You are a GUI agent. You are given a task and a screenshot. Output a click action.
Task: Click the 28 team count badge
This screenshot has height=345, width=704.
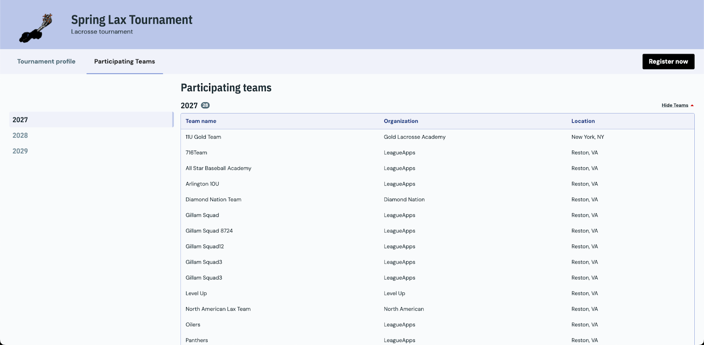(x=205, y=106)
